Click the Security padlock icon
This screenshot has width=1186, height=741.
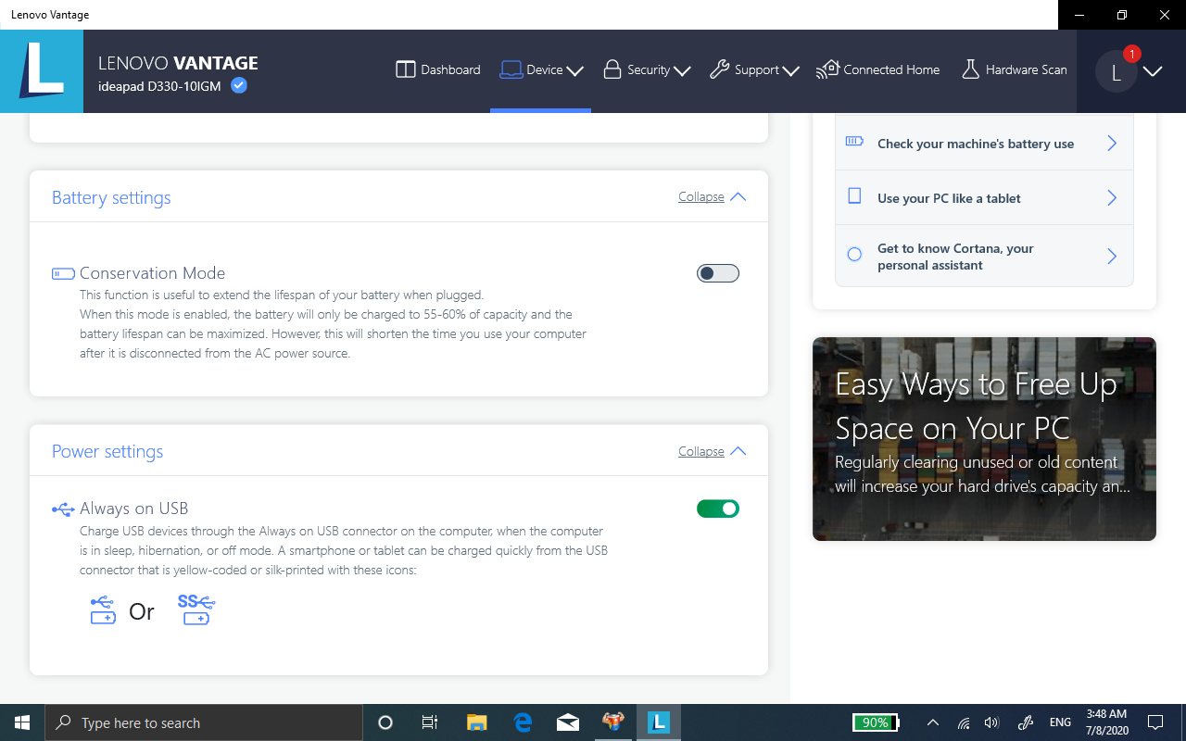point(612,69)
